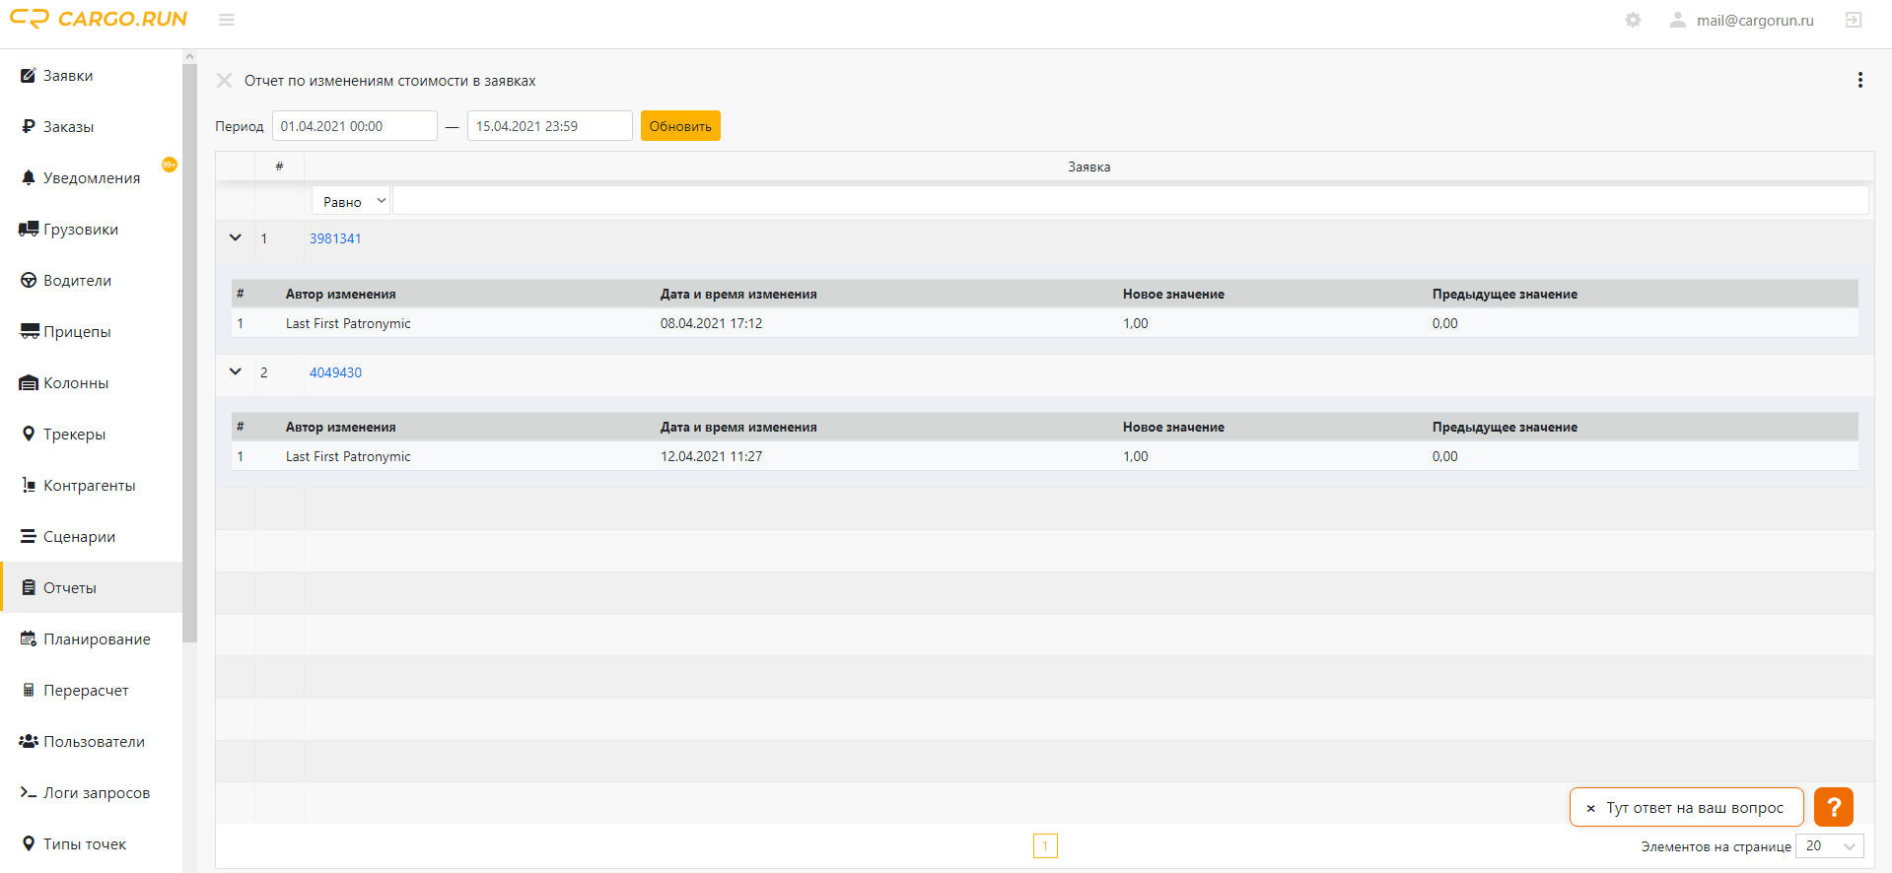Screen dimensions: 1892x873
Task: Collapse row 2 for request 4049430
Action: point(235,371)
